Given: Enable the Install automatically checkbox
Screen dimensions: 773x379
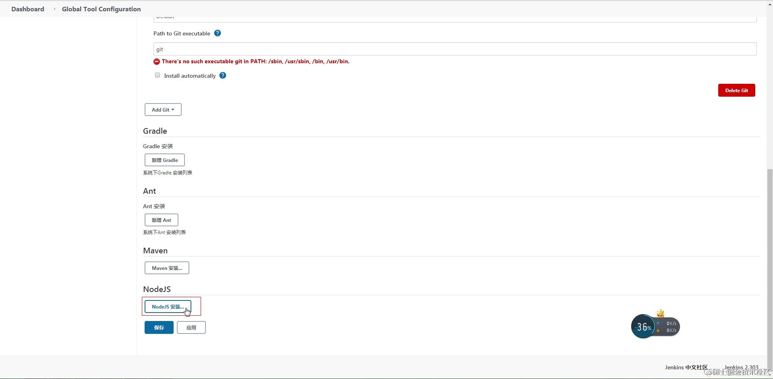Looking at the screenshot, I should [158, 75].
